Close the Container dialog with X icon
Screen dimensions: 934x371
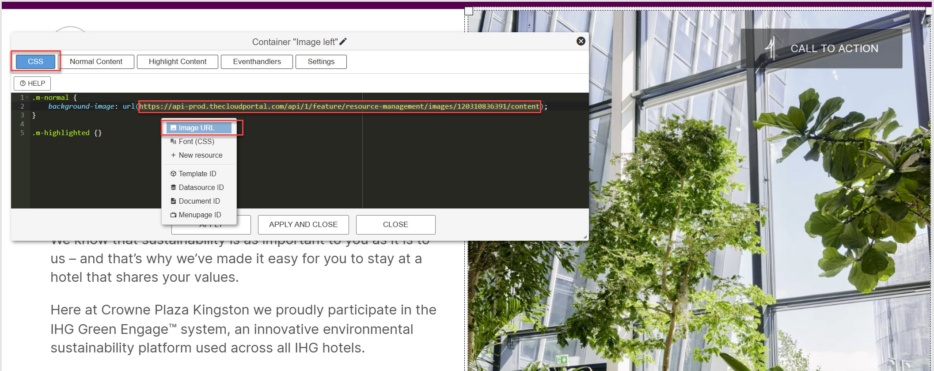click(581, 41)
